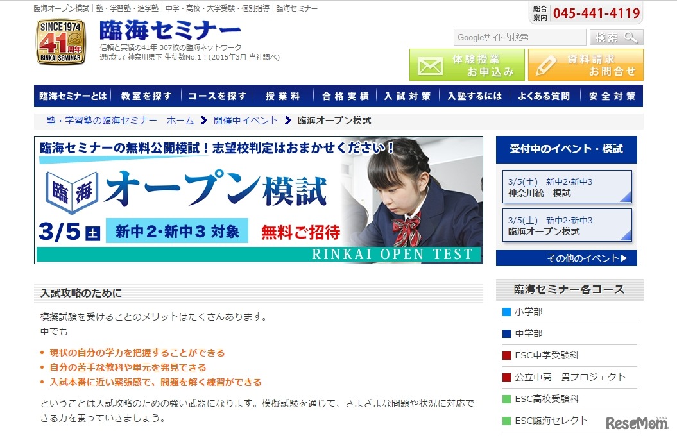Click the 臨海セミナー各コース sidebar header

click(569, 289)
